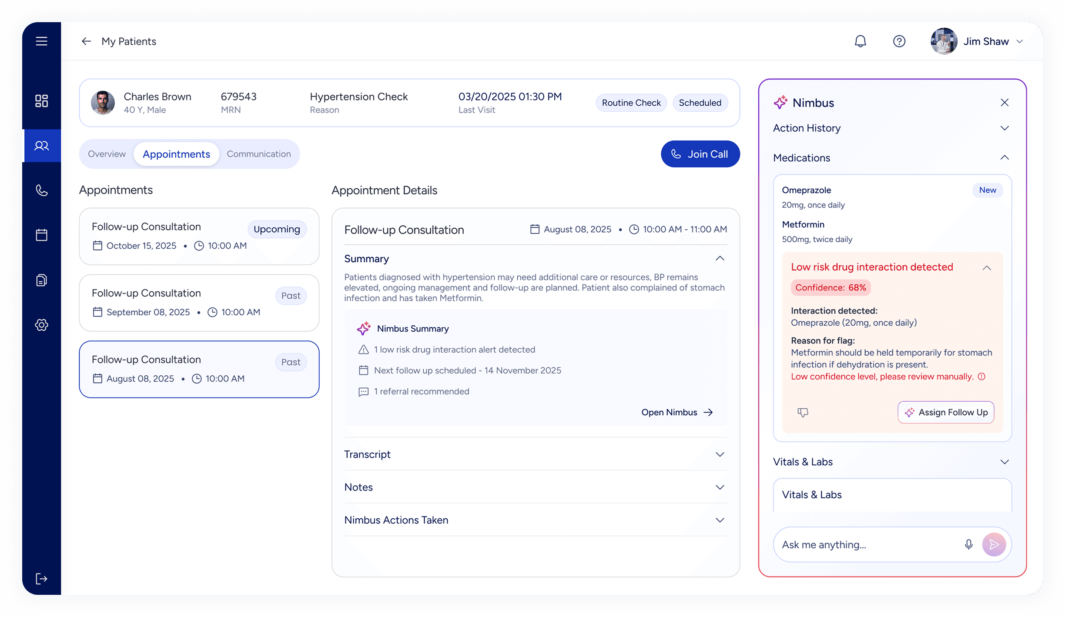The image size is (1065, 617).
Task: Switch to the Communication tab
Action: tap(258, 154)
